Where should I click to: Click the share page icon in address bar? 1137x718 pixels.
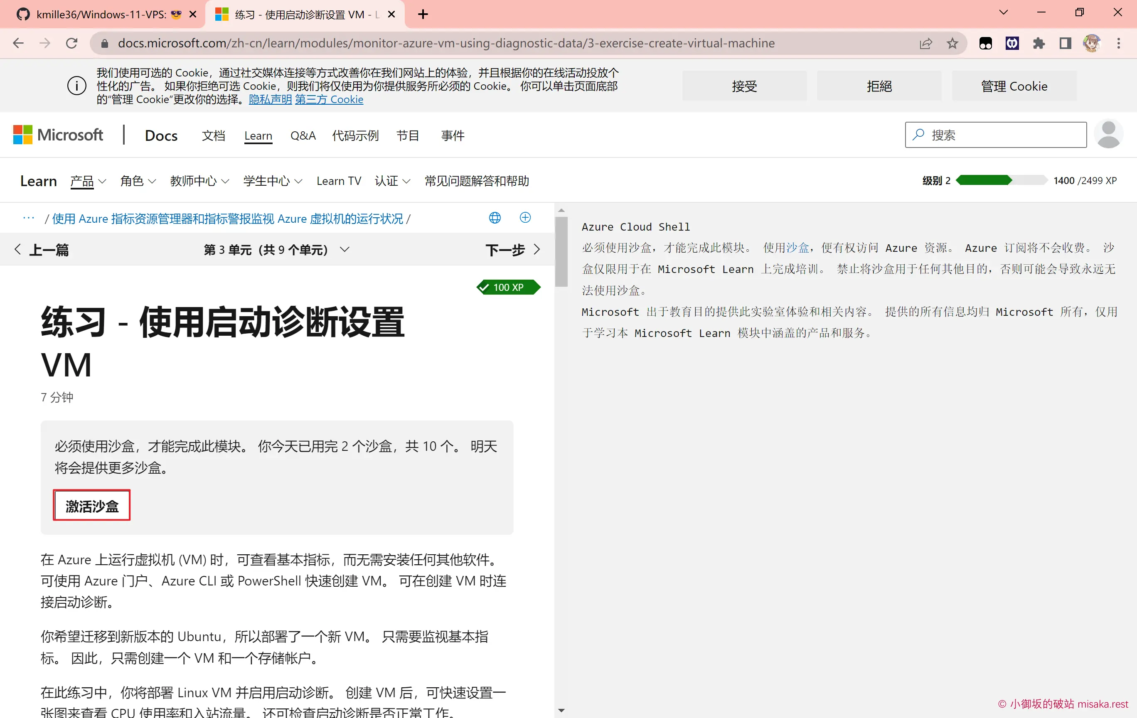point(926,43)
